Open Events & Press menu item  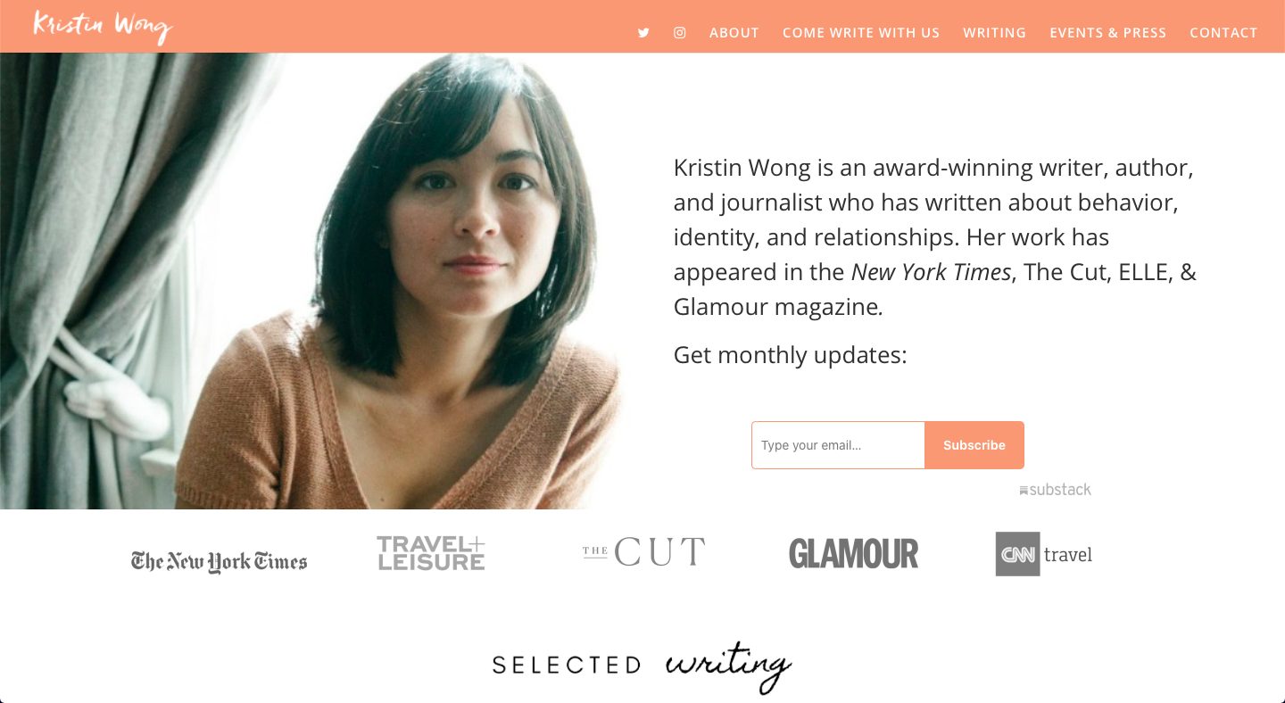point(1107,33)
